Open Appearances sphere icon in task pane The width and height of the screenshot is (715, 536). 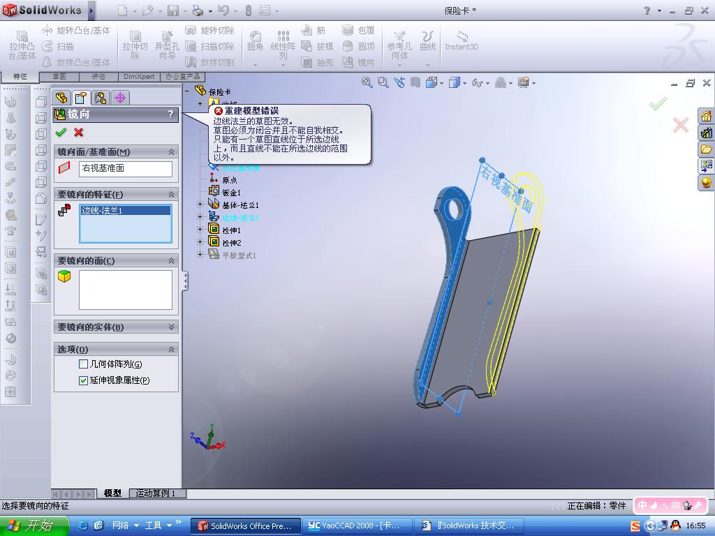click(706, 182)
